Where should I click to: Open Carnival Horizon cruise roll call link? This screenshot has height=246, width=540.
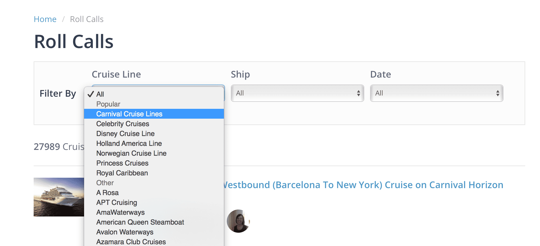(363, 185)
